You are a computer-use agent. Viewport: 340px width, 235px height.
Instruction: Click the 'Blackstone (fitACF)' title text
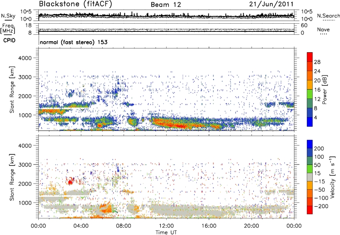coord(75,4)
